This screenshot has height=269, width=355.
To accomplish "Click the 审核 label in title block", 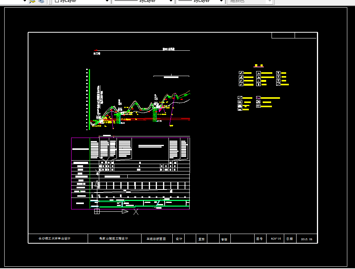I will tap(224, 239).
